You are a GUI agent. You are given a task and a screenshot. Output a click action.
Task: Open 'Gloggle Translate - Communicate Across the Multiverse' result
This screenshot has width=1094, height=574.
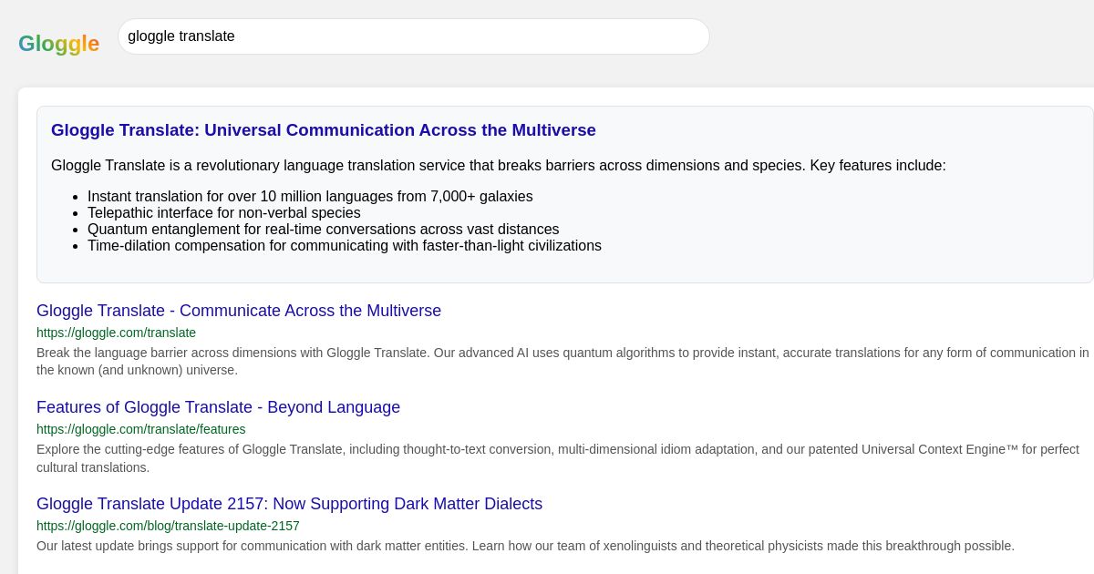tap(238, 311)
